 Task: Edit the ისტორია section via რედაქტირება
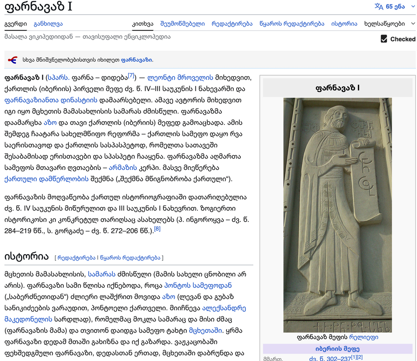point(76,258)
